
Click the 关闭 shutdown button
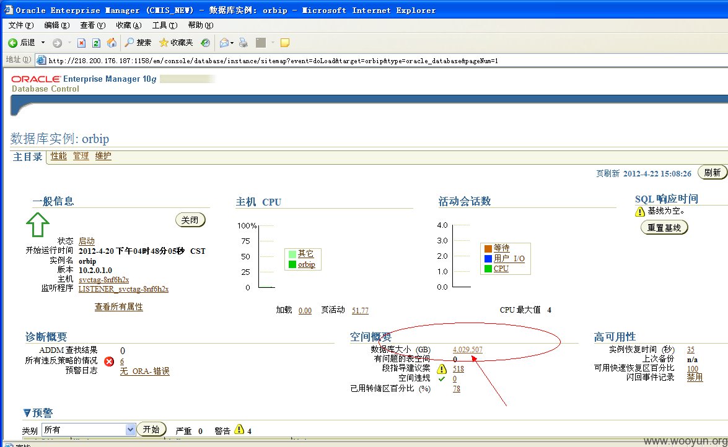pos(190,220)
